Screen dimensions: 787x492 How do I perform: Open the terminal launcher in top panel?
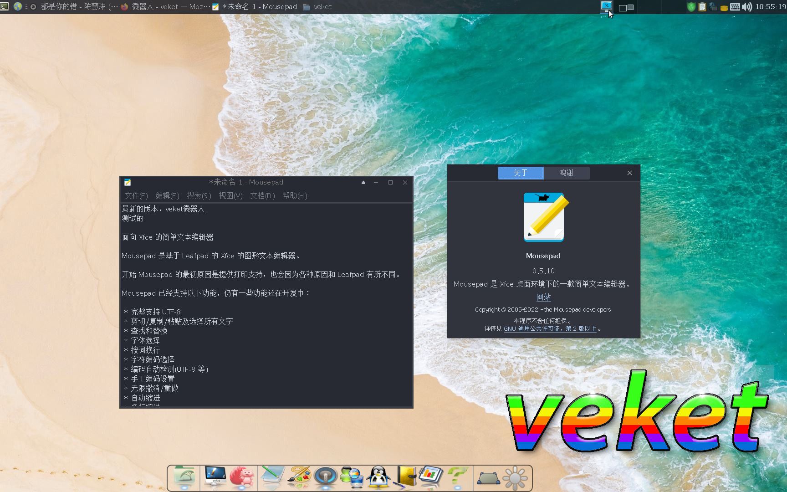coord(5,6)
